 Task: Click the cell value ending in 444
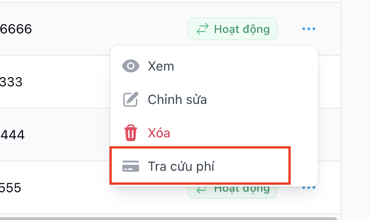pos(12,135)
